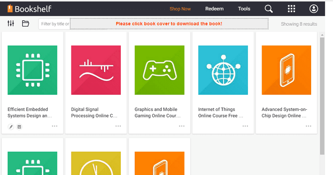The width and height of the screenshot is (333, 175).
Task: Click in the Filter by title field
Action: coord(54,24)
